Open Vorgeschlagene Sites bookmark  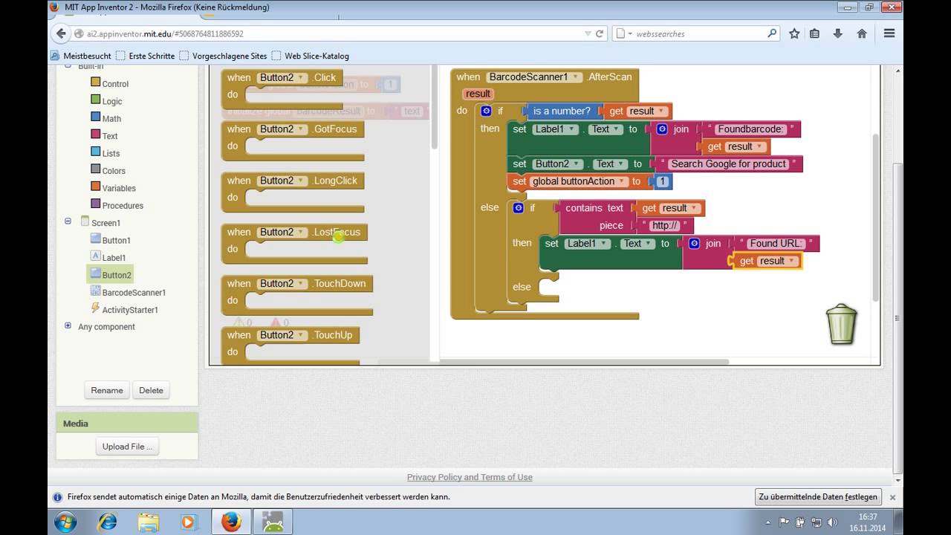click(223, 56)
